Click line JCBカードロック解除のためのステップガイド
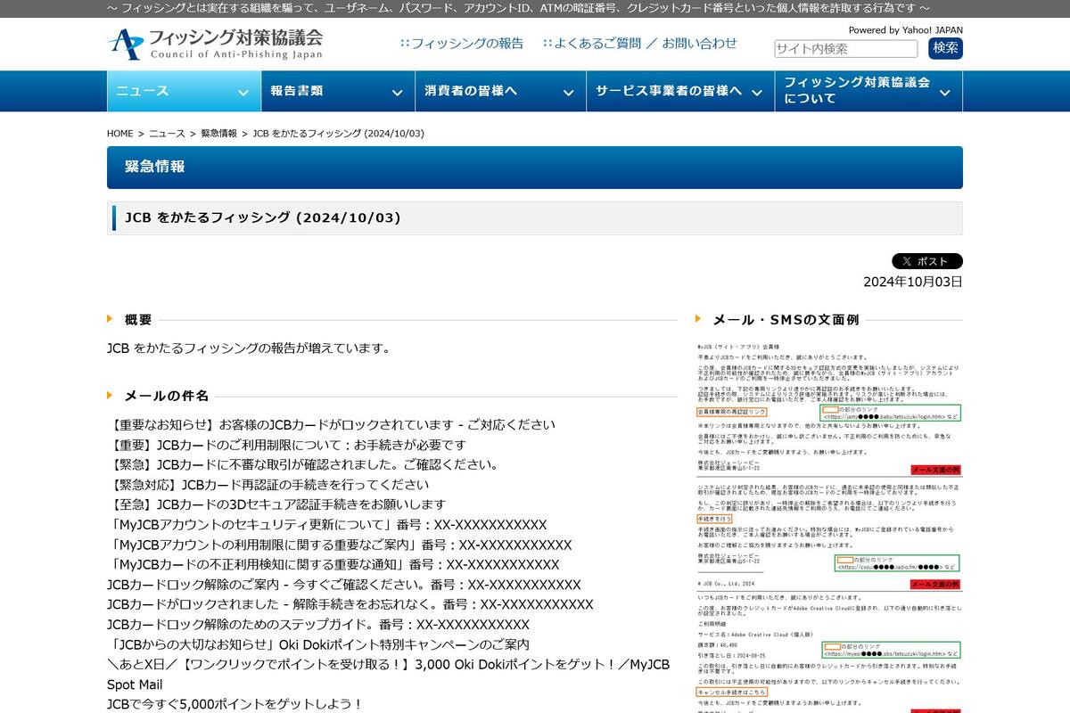This screenshot has width=1070, height=713. click(318, 625)
